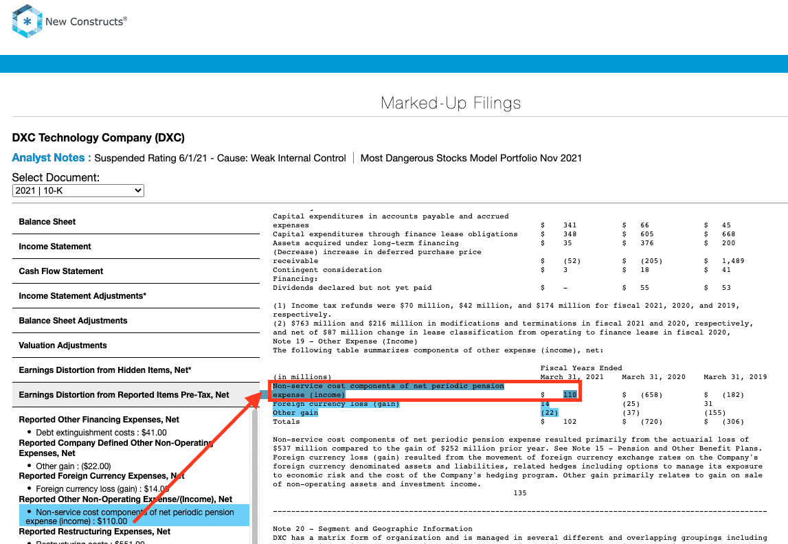Click the Note 19 – Other Expense (Income) line
The height and width of the screenshot is (544, 788).
coord(346,341)
